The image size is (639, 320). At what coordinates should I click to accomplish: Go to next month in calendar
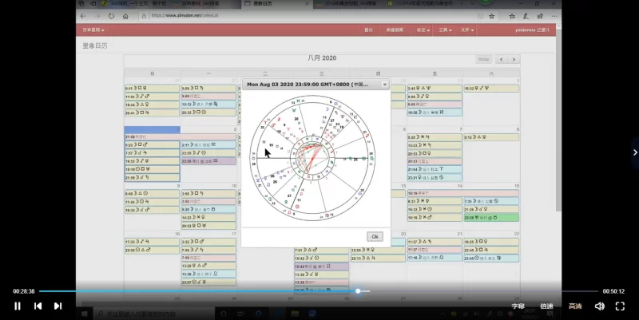[x=513, y=59]
